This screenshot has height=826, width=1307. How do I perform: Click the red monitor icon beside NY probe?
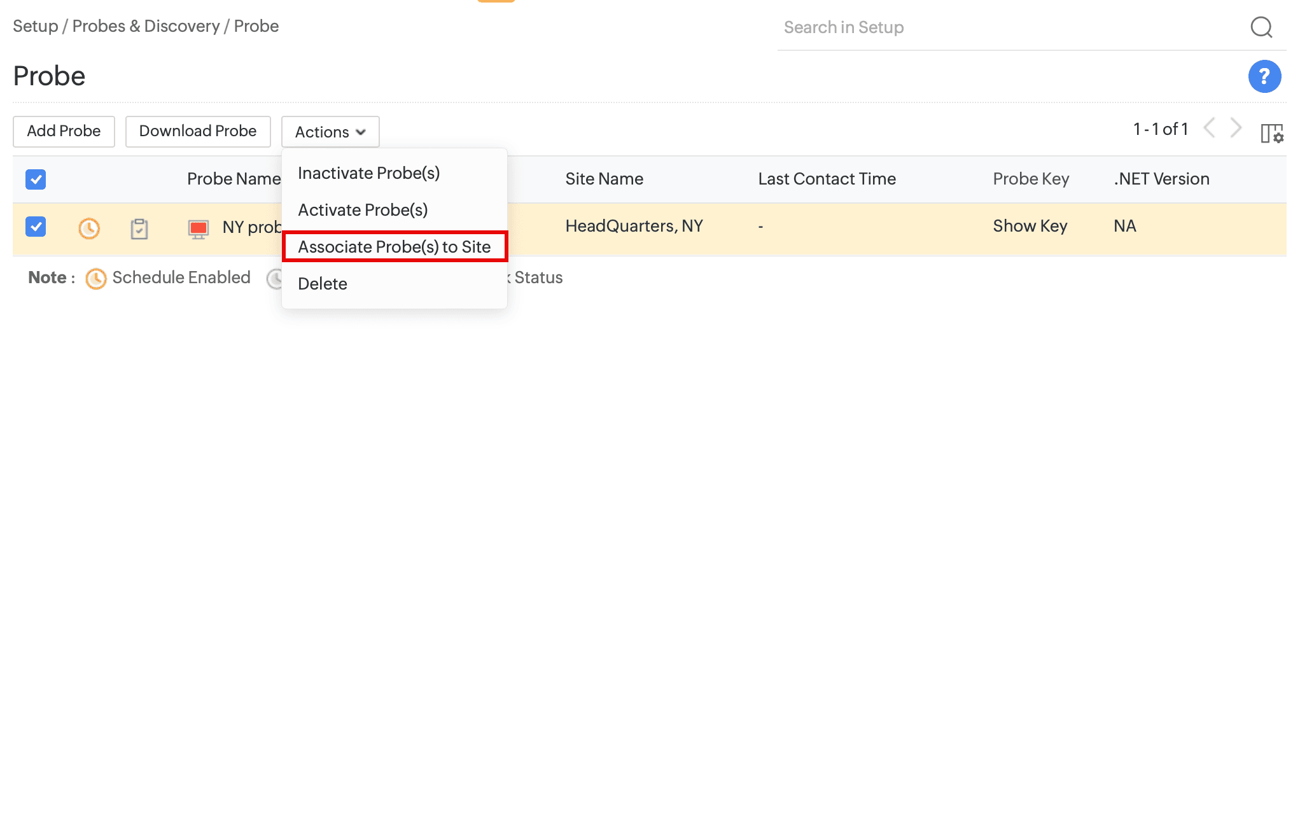click(x=199, y=228)
